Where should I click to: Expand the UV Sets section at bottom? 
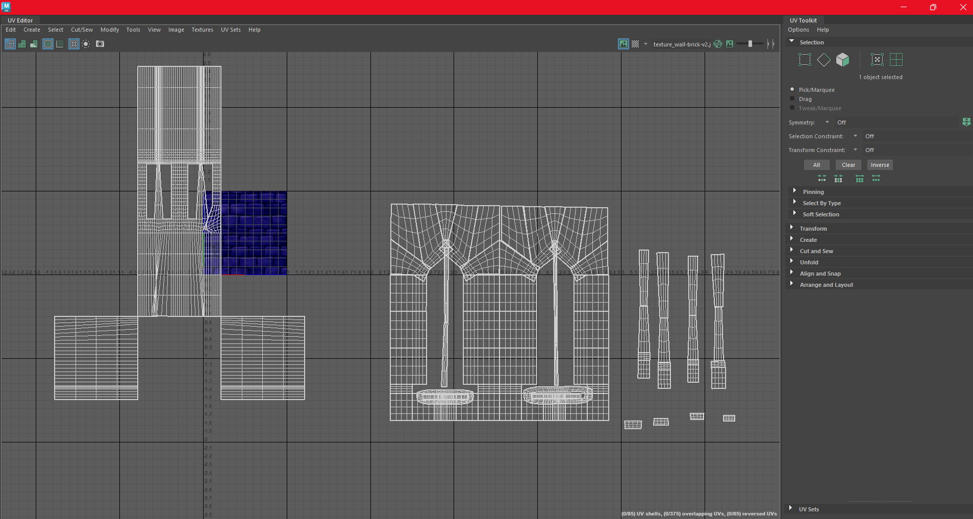click(x=879, y=509)
